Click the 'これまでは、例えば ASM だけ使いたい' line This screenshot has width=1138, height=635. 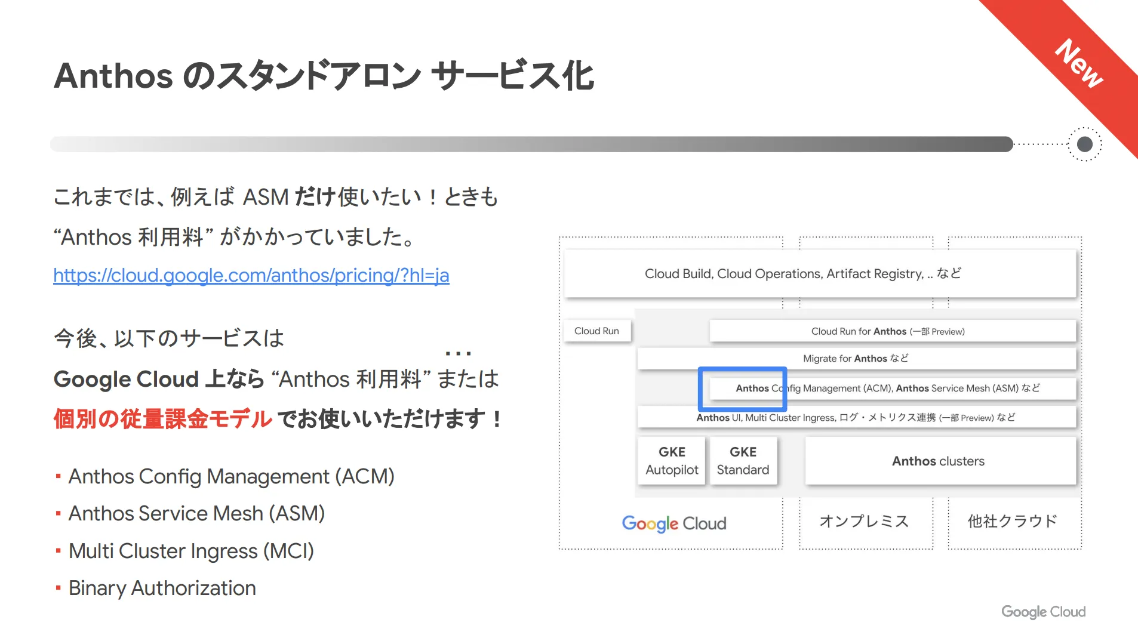275,196
